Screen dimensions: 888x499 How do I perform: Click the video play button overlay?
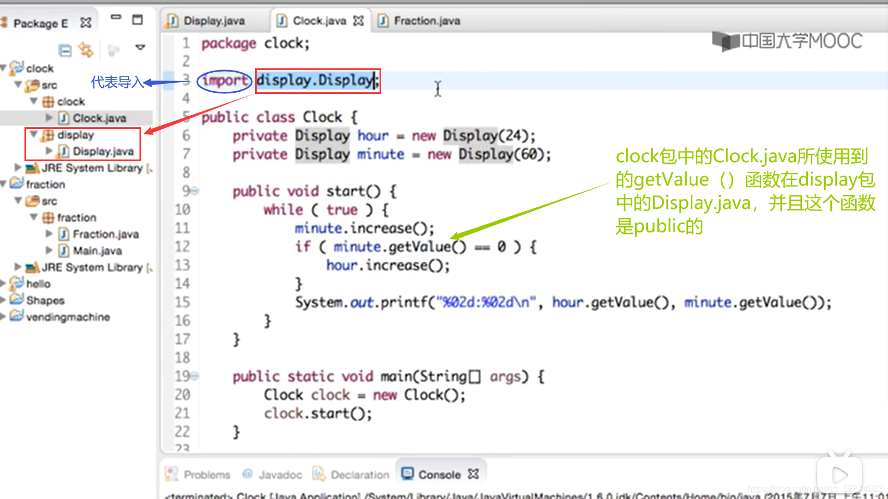[840, 475]
